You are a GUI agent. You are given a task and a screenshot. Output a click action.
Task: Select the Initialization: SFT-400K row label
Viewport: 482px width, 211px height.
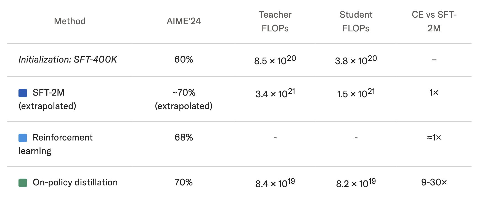[68, 59]
